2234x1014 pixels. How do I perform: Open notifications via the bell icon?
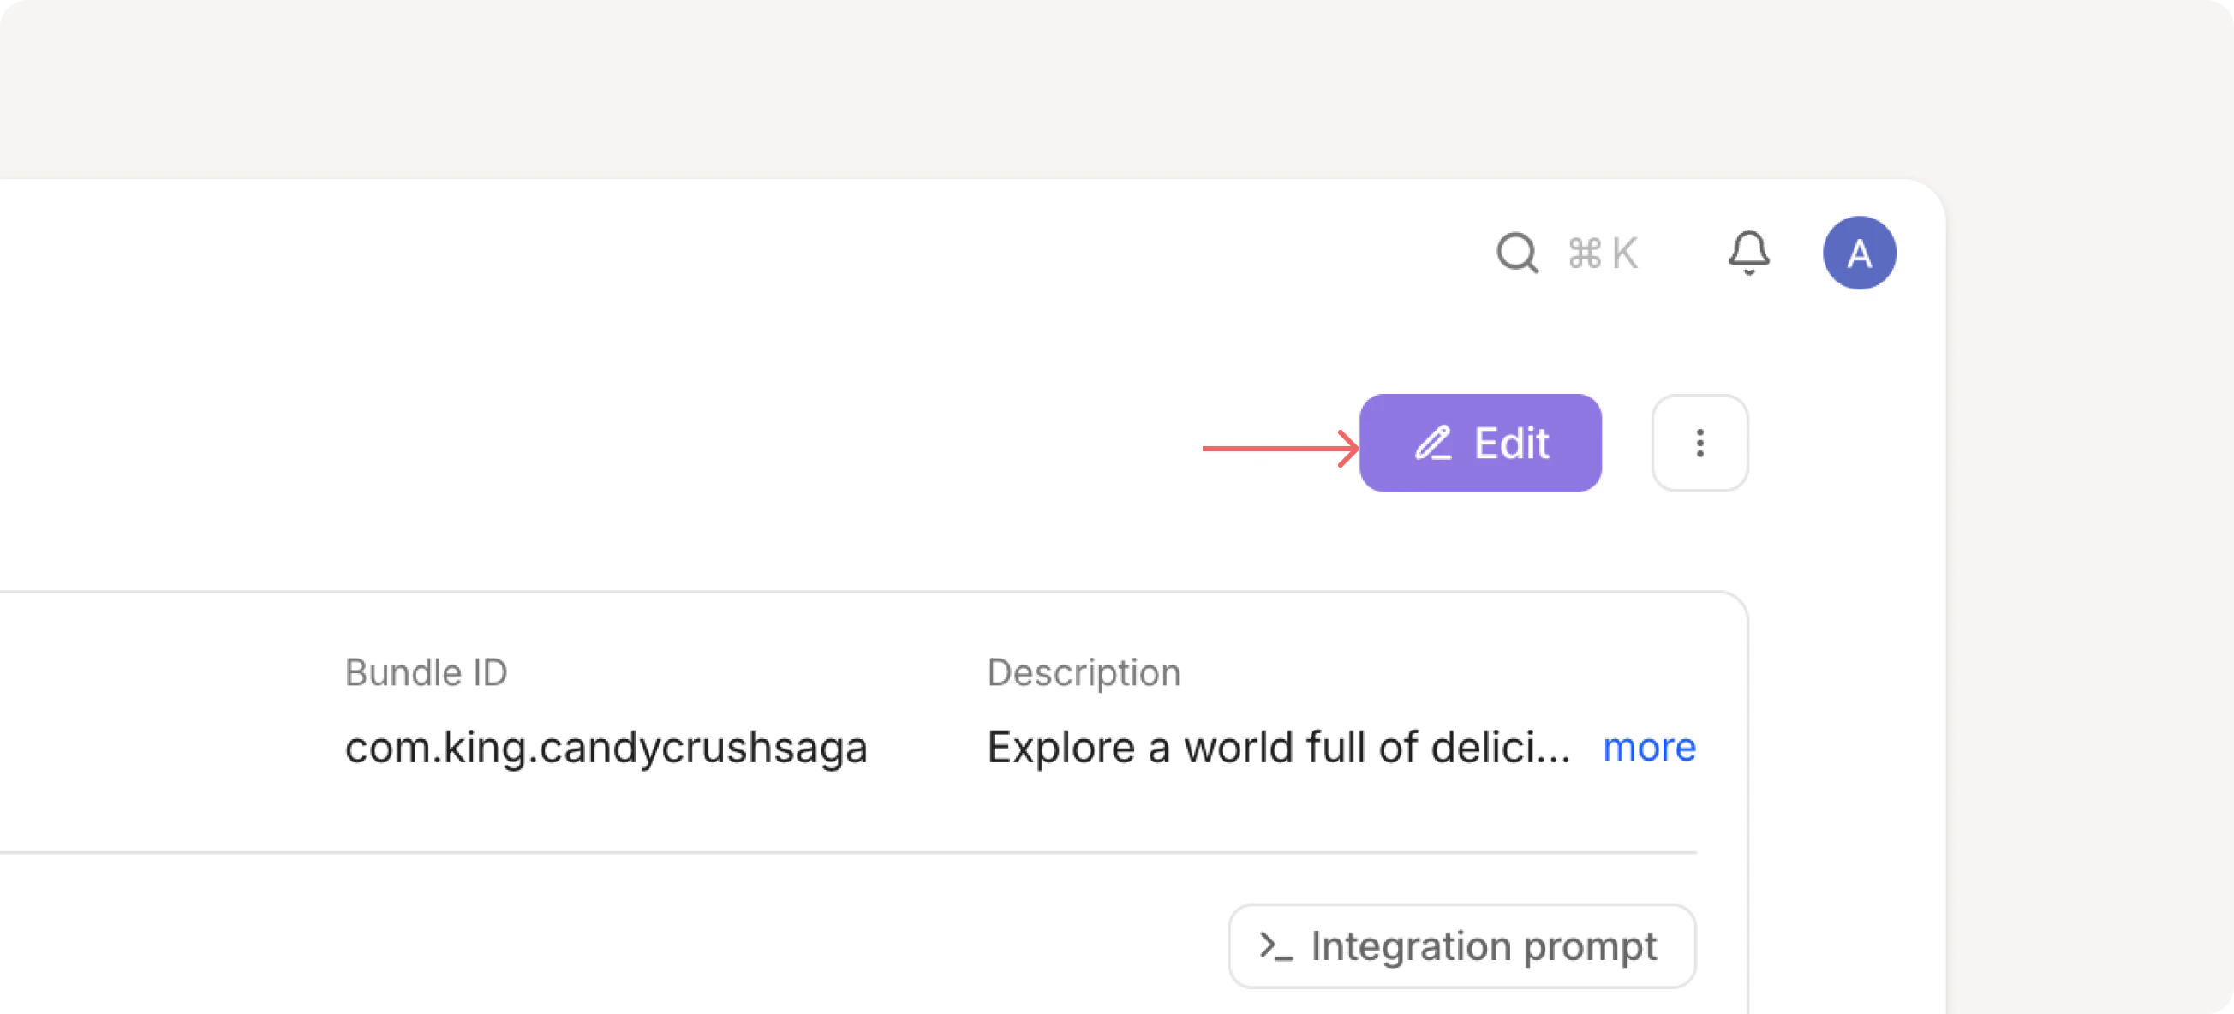[1749, 254]
